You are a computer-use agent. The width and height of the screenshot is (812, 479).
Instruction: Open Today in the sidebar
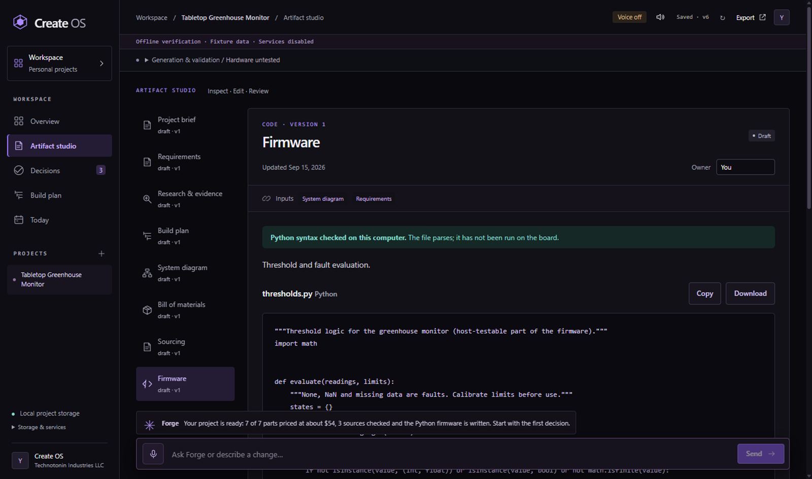pos(59,220)
